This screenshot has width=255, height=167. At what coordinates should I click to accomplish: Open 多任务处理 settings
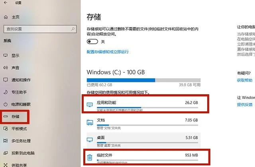click(21, 141)
